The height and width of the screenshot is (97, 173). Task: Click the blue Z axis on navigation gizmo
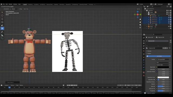(x=138, y=12)
